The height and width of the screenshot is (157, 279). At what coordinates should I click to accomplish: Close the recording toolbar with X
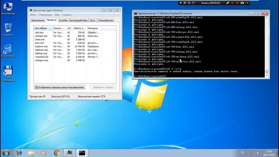pyautogui.click(x=247, y=3)
